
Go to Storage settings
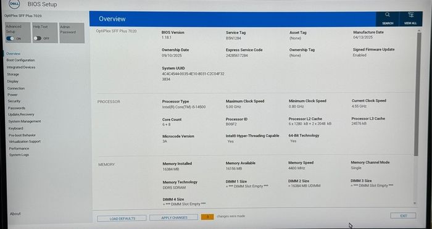(13, 75)
